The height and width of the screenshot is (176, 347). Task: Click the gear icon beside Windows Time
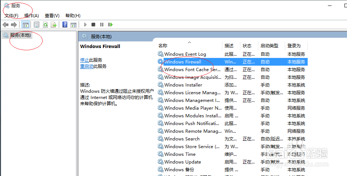click(160, 154)
